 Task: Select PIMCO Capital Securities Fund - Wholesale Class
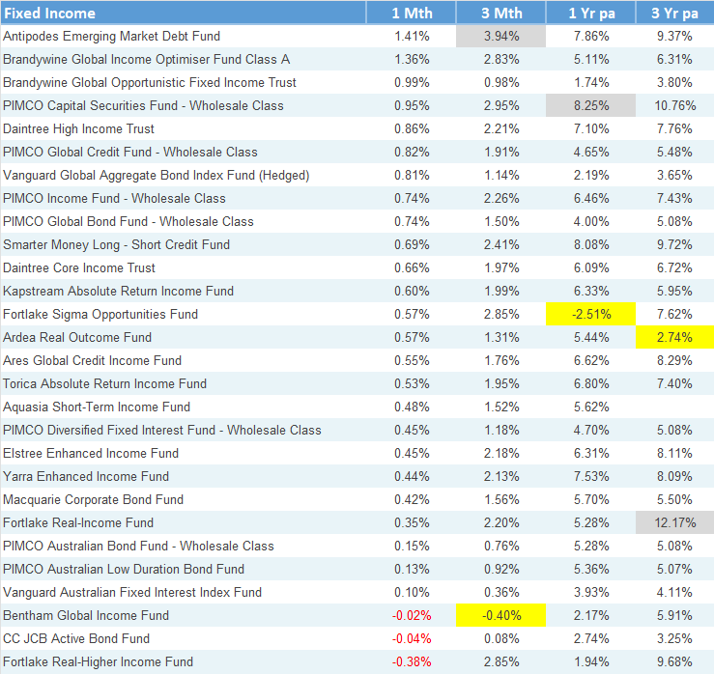coord(143,105)
